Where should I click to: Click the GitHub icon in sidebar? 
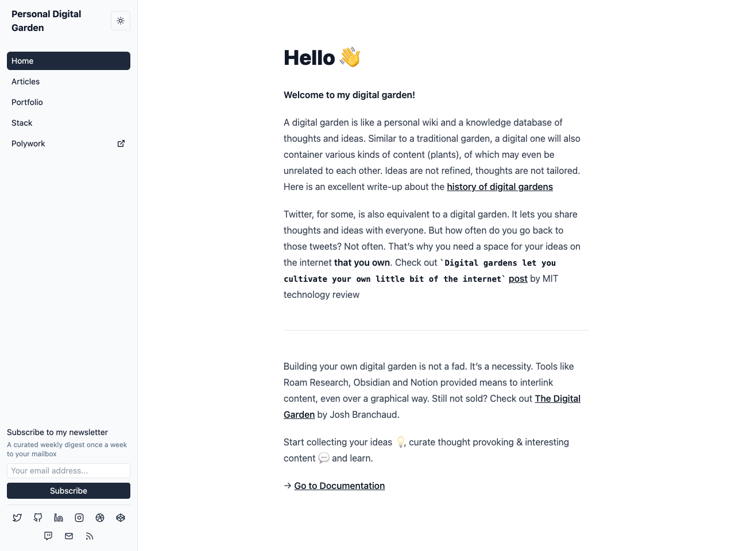38,518
